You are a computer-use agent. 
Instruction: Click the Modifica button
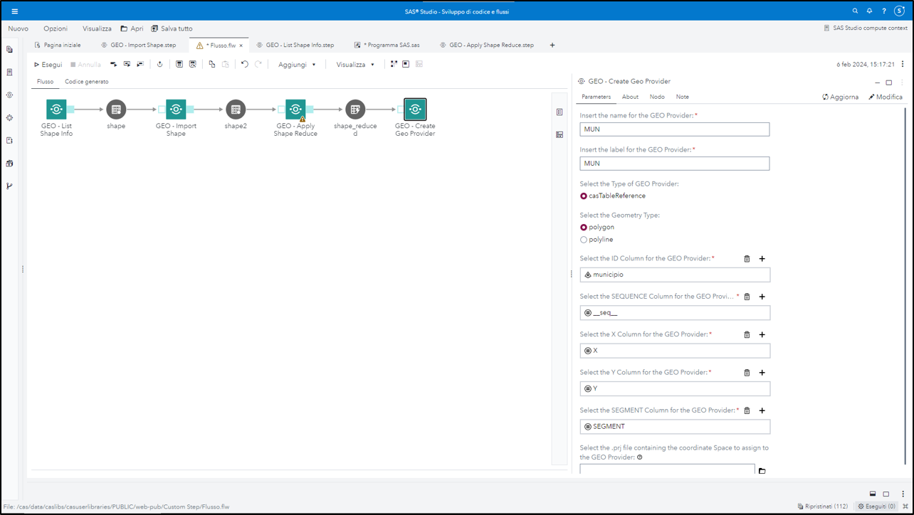(x=886, y=97)
